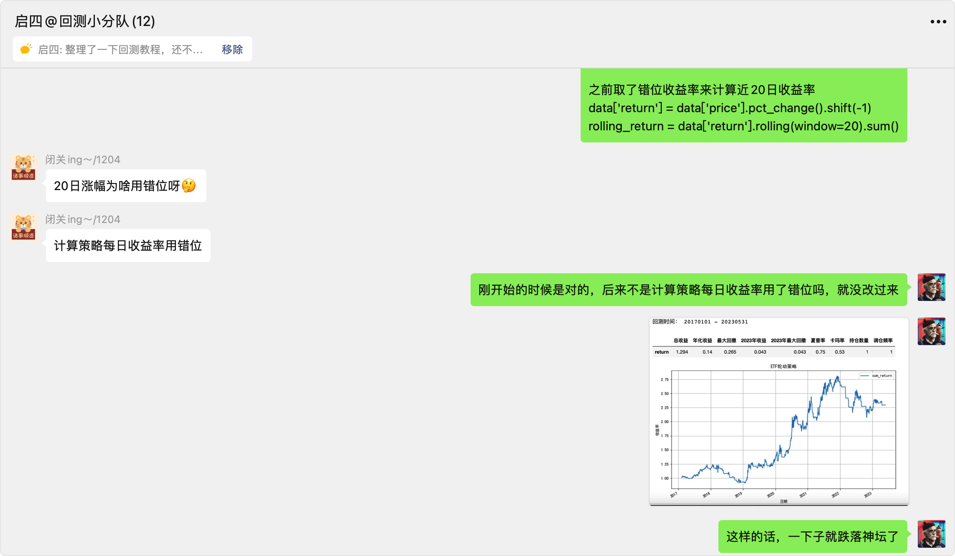Click green bubble '刚开始的时候是对的'
Viewport: 955px width, 556px height.
688,290
